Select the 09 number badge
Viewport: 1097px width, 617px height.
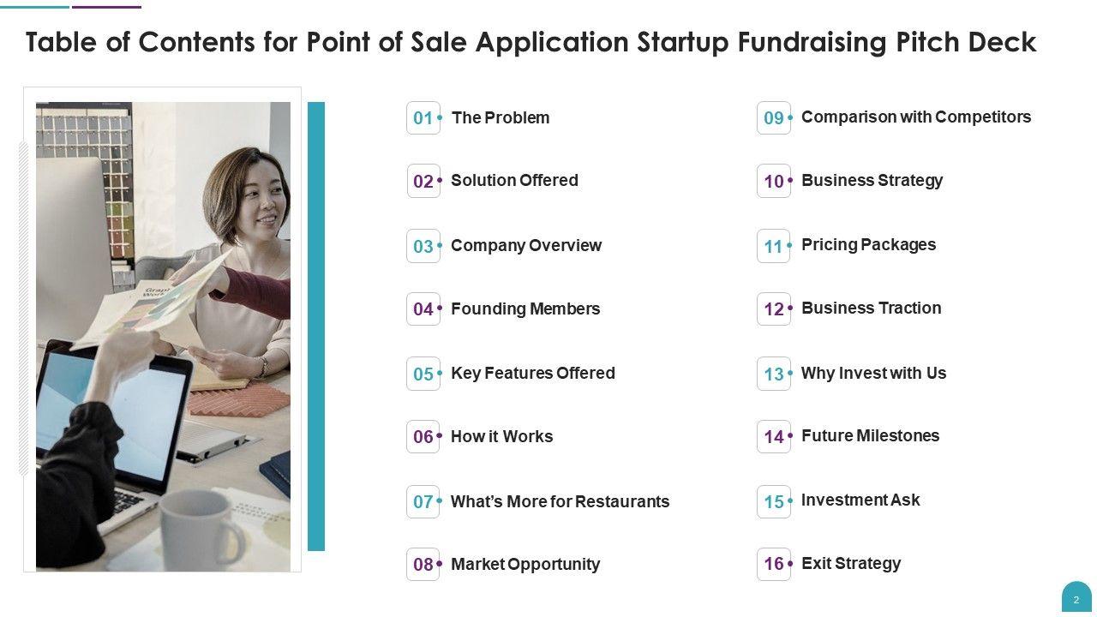click(x=773, y=118)
